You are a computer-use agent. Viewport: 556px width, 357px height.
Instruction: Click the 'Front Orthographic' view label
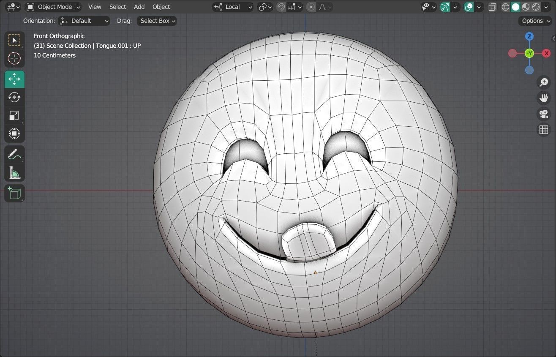point(59,36)
